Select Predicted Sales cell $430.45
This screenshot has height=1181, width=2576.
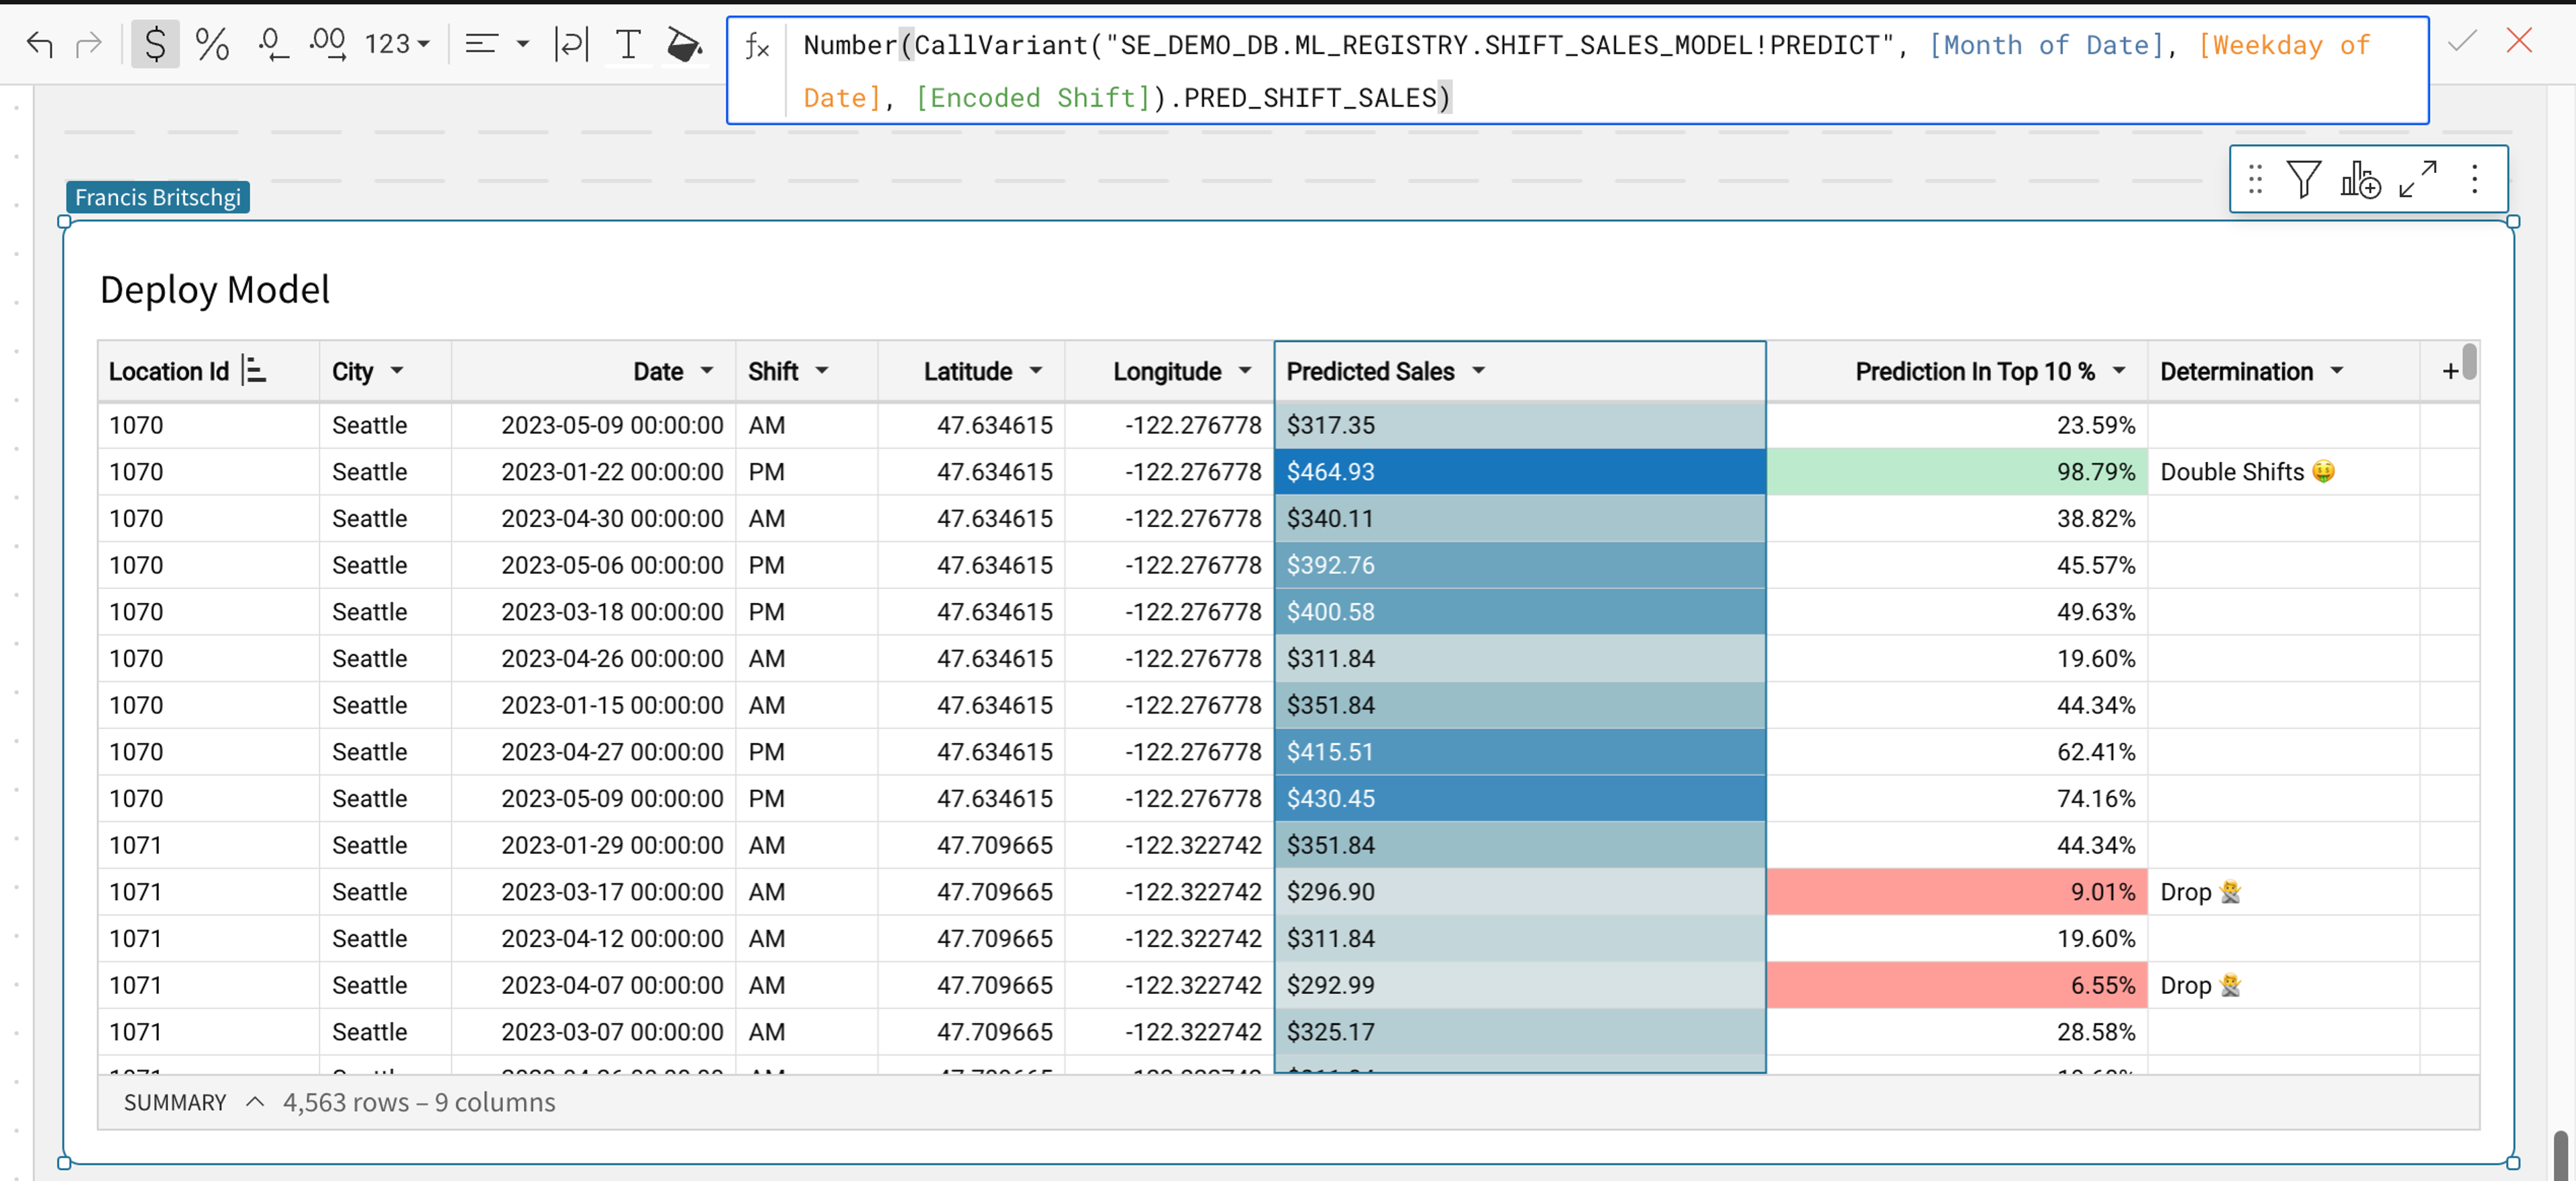(x=1520, y=799)
